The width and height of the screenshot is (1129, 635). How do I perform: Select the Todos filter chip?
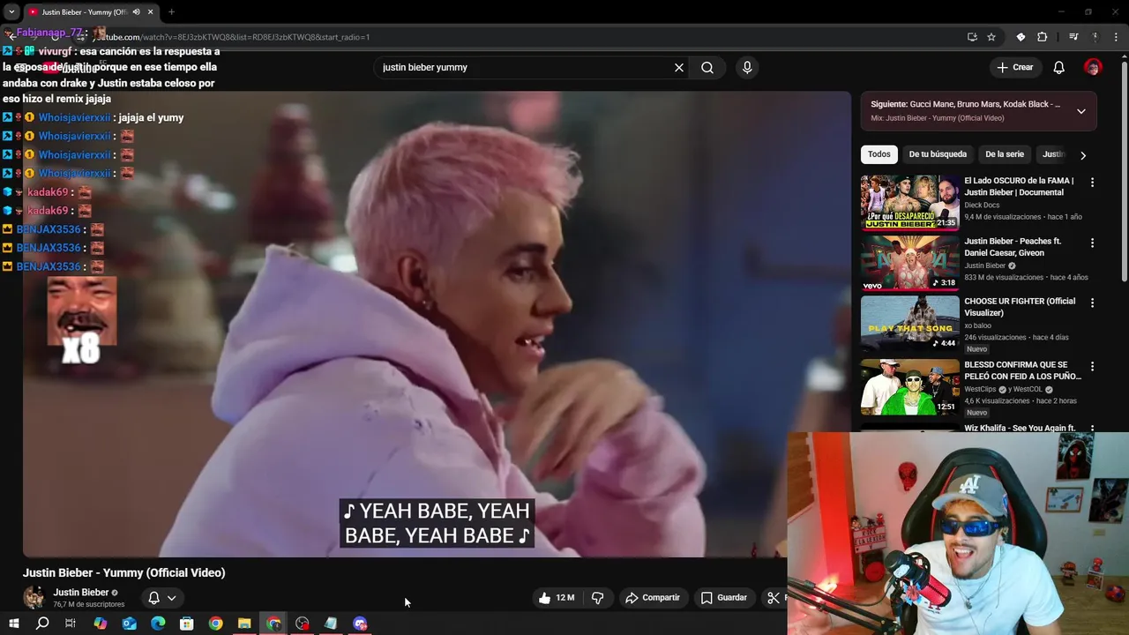tap(879, 154)
